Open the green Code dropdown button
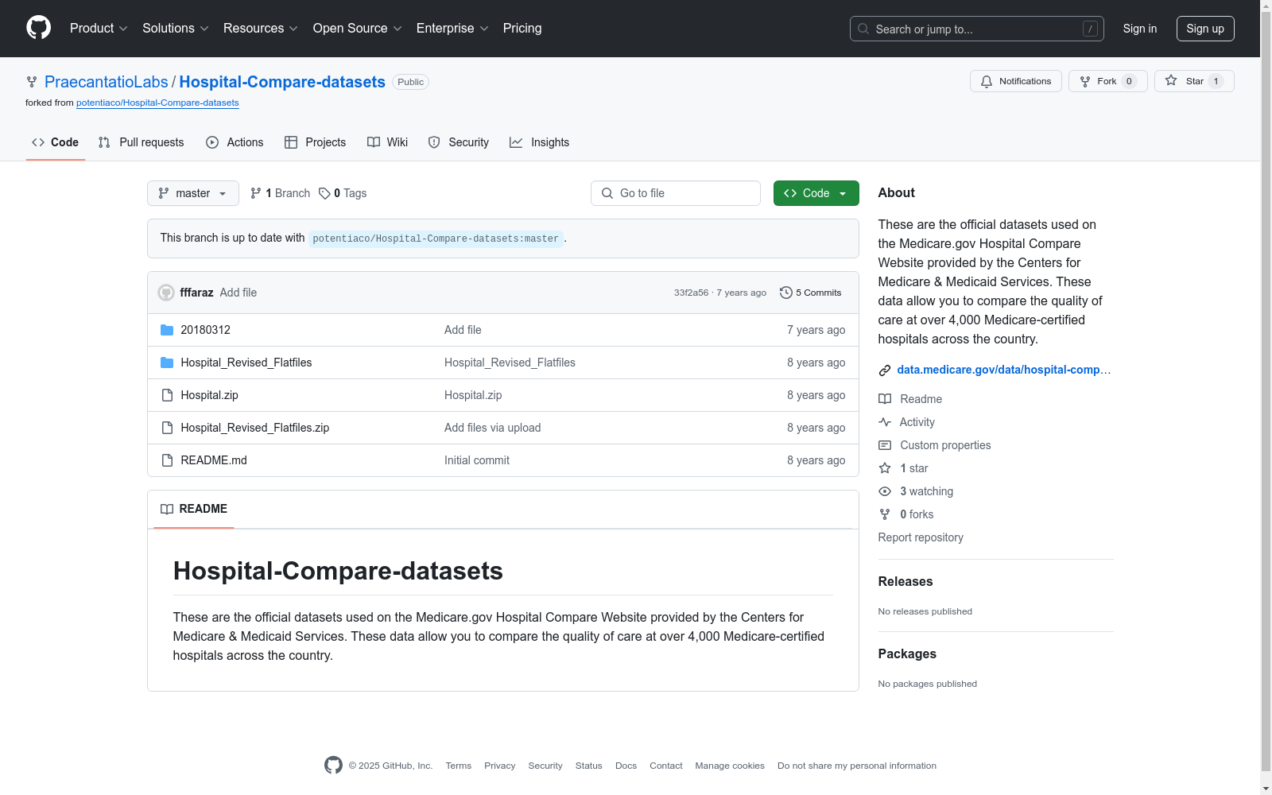 tap(816, 193)
